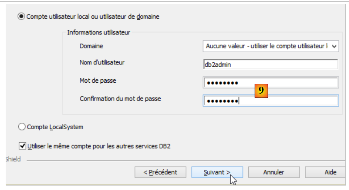
Task: Click the Compte LocalSystem label text
Action: click(x=55, y=127)
